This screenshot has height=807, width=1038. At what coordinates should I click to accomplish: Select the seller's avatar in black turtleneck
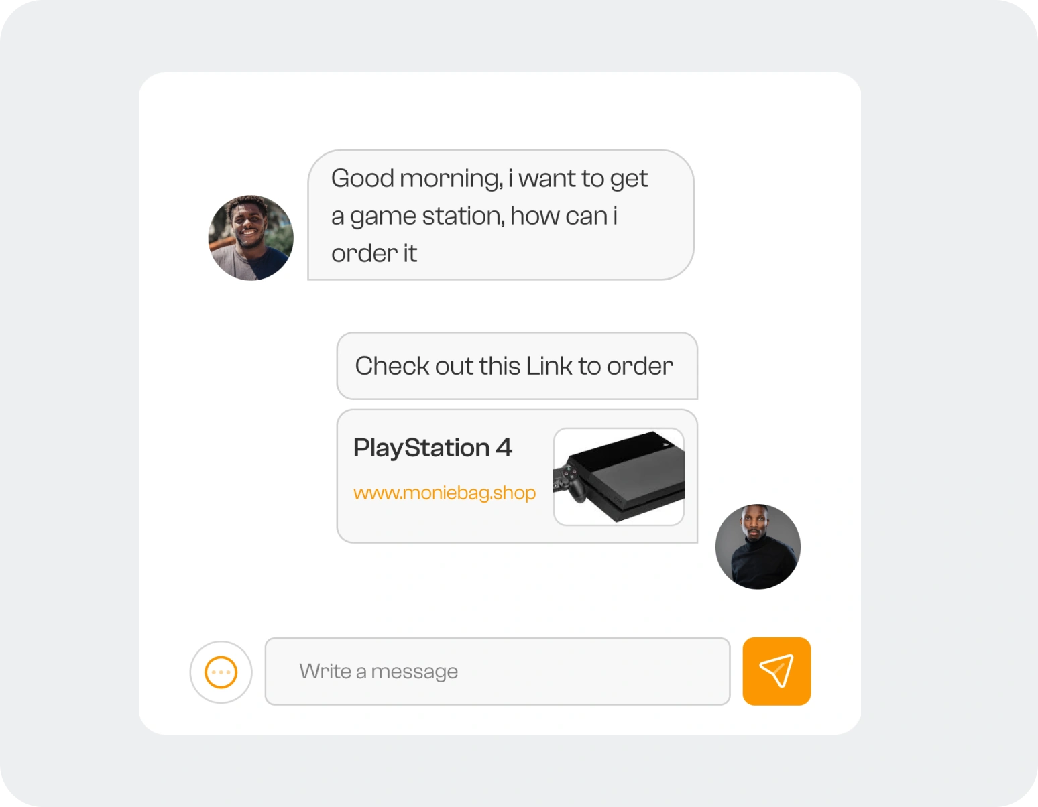758,547
